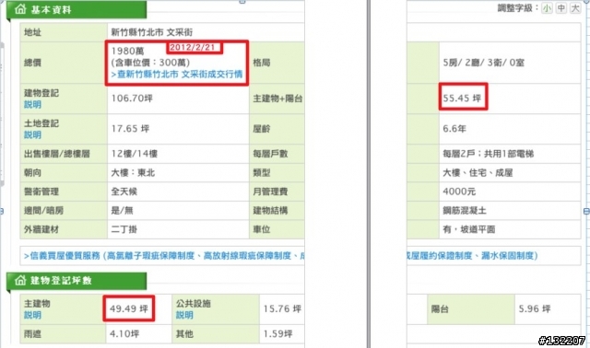Select balcony value 5.96 坪
This screenshot has width=590, height=348.
(535, 309)
